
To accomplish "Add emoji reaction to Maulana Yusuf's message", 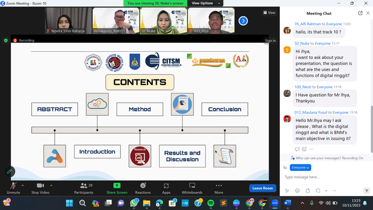I will click(304, 149).
